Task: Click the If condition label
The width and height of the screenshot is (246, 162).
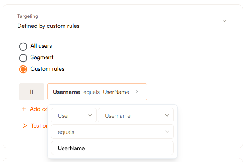Action: [x=31, y=92]
